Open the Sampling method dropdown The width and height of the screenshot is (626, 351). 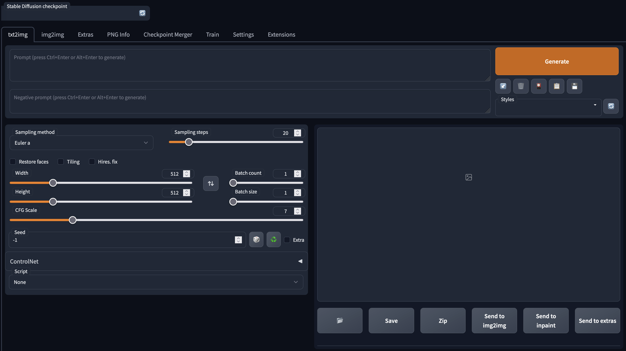click(82, 143)
